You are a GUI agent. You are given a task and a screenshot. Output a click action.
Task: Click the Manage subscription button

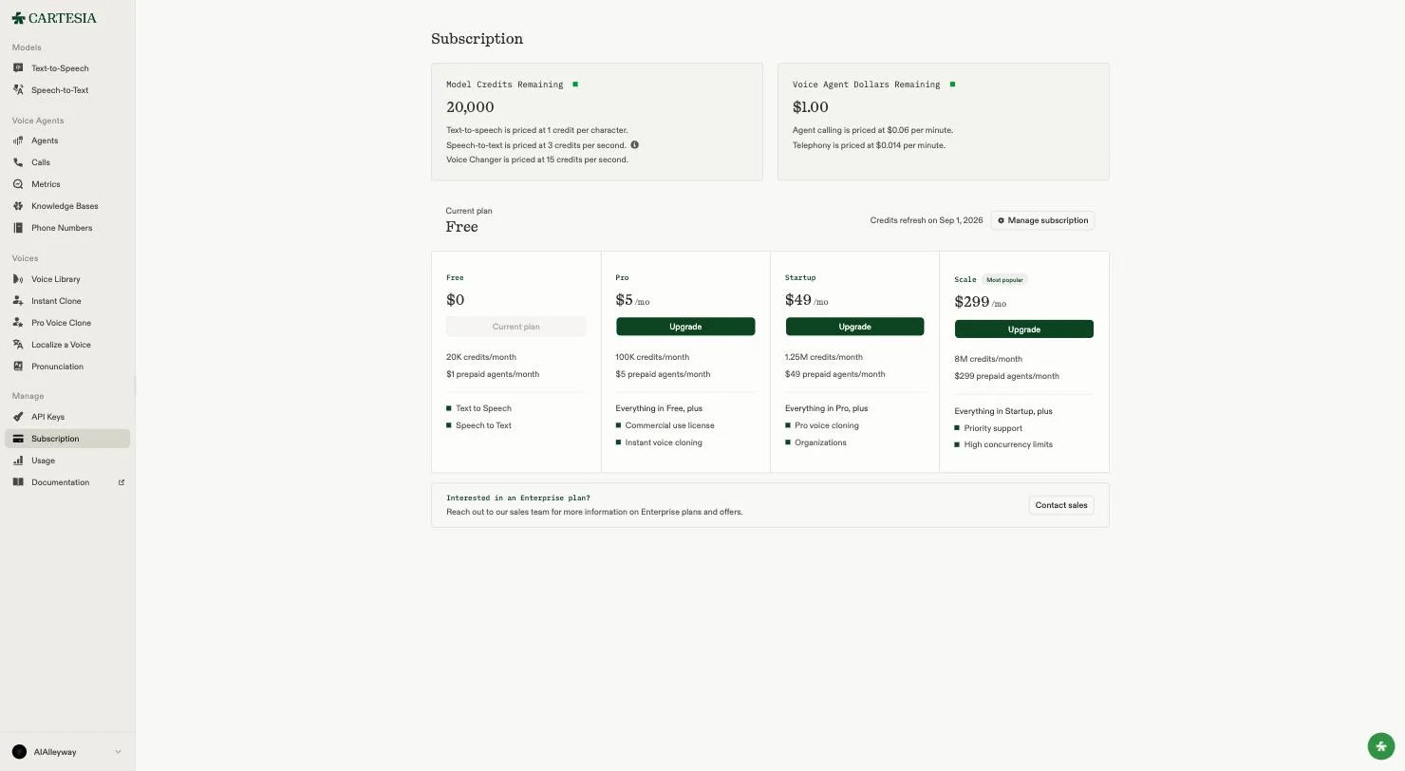[1042, 220]
